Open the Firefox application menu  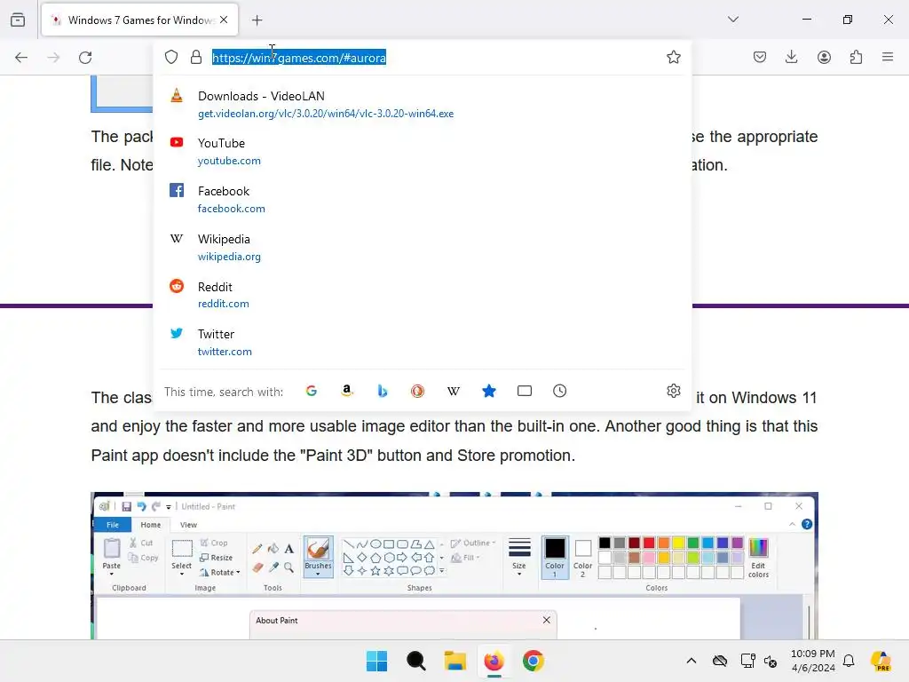[888, 57]
